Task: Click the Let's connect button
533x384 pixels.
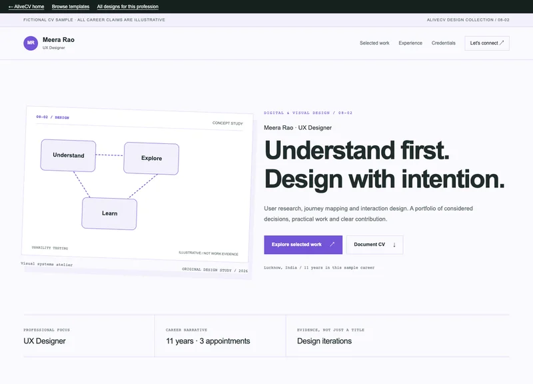Action: [487, 43]
